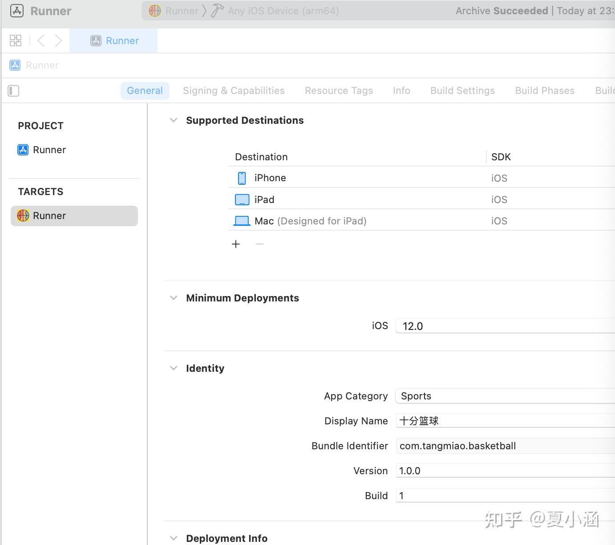Collapse the Identity section

pos(174,368)
